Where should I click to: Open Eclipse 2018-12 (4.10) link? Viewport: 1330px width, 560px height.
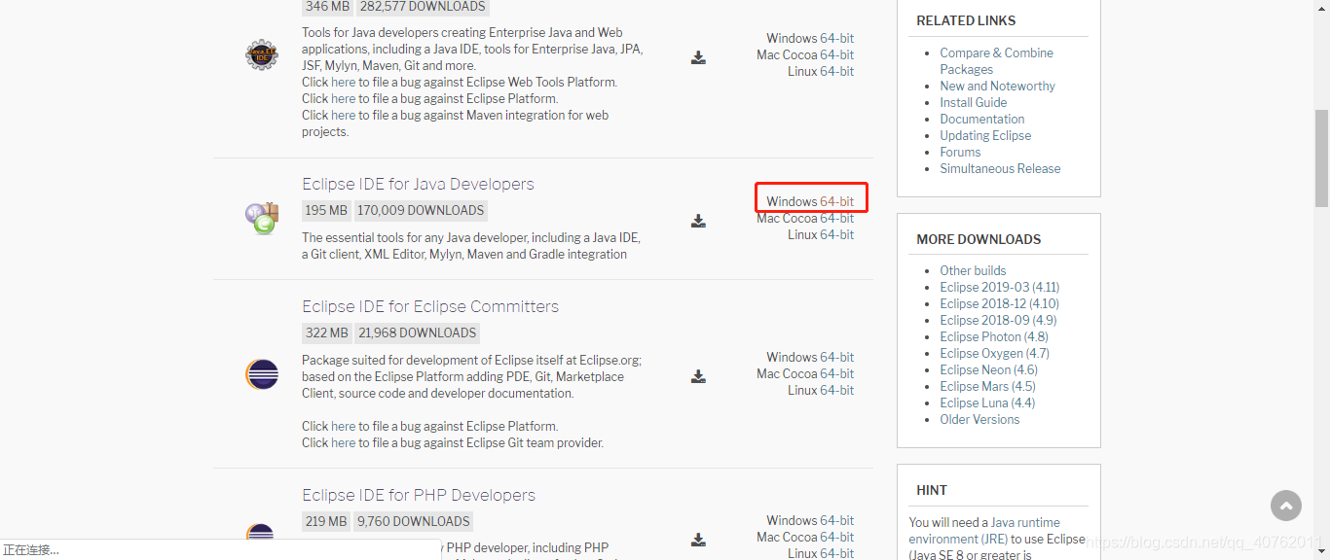click(x=999, y=303)
